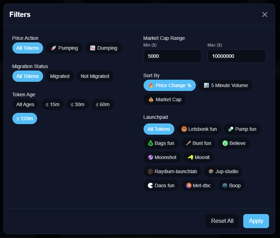Screen dimensions: 280x238
Task: Click the Moonit yellow arrow icon
Action: pyautogui.click(x=191, y=157)
